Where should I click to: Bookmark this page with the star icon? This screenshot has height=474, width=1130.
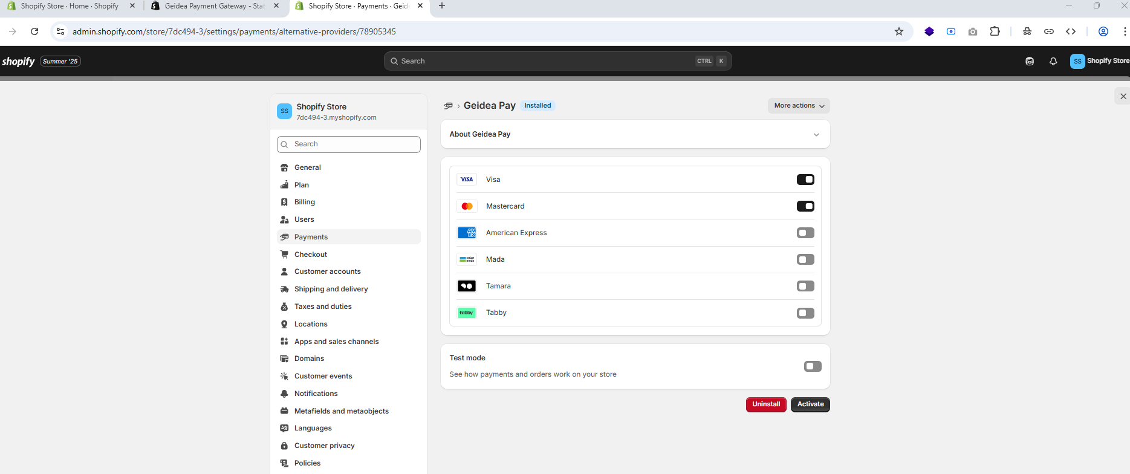click(899, 31)
